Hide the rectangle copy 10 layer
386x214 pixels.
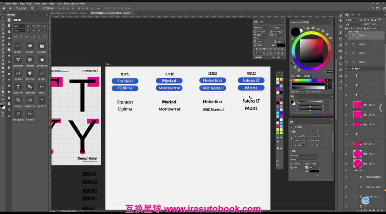coord(346,115)
